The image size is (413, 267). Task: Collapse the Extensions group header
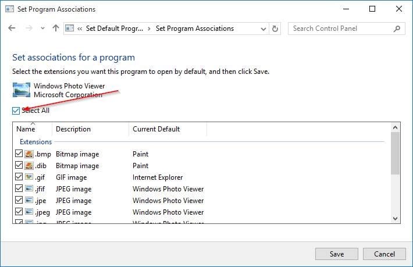coord(36,142)
